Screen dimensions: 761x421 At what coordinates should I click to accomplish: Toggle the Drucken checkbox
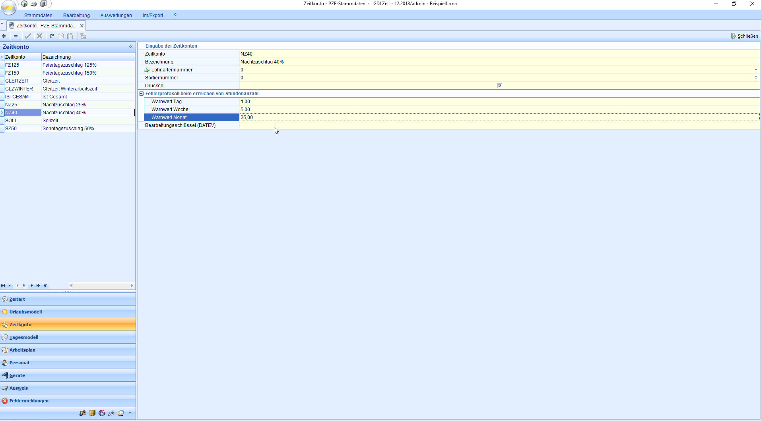point(500,86)
